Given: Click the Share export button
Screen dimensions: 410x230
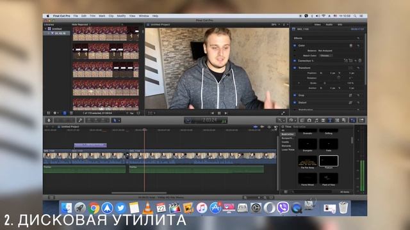Looking at the screenshot, I should point(361,120).
